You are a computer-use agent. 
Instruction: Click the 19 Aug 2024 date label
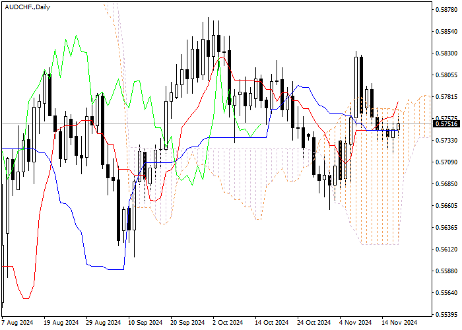[61, 323]
